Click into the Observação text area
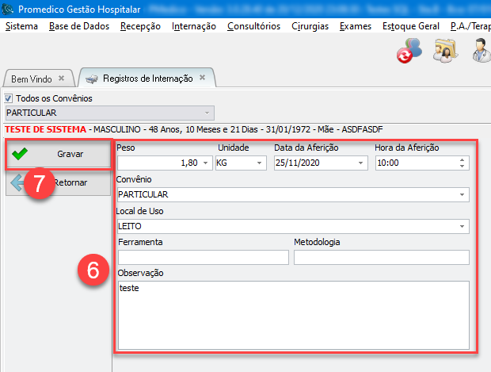The height and width of the screenshot is (372, 491). click(x=292, y=315)
